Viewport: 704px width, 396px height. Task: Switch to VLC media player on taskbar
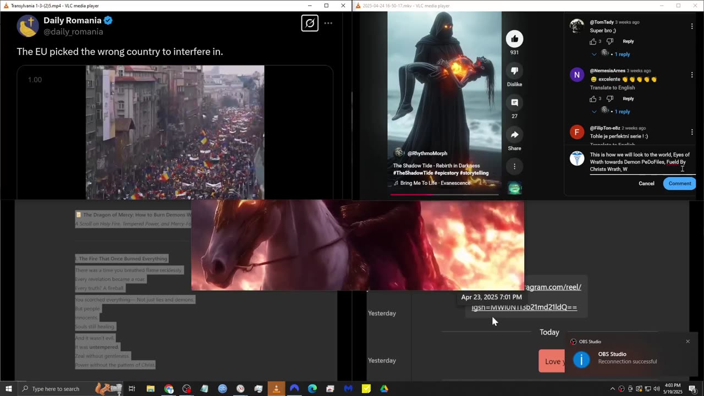click(276, 389)
